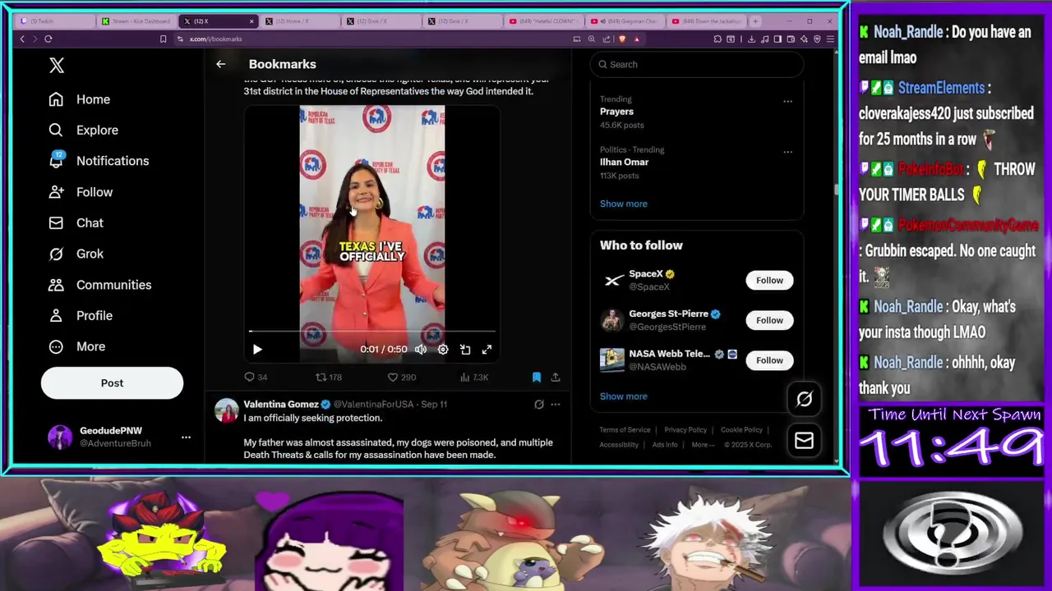This screenshot has height=591, width=1052.
Task: Click the Grok icon on Valentina's tweet
Action: [x=539, y=405]
